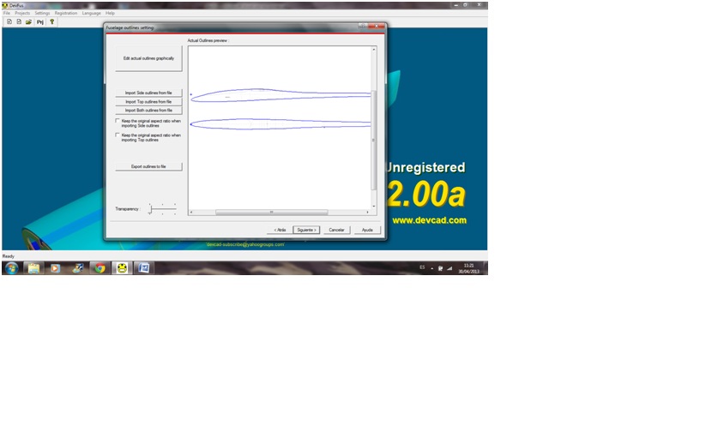
Task: Open the Language menu
Action: [91, 13]
